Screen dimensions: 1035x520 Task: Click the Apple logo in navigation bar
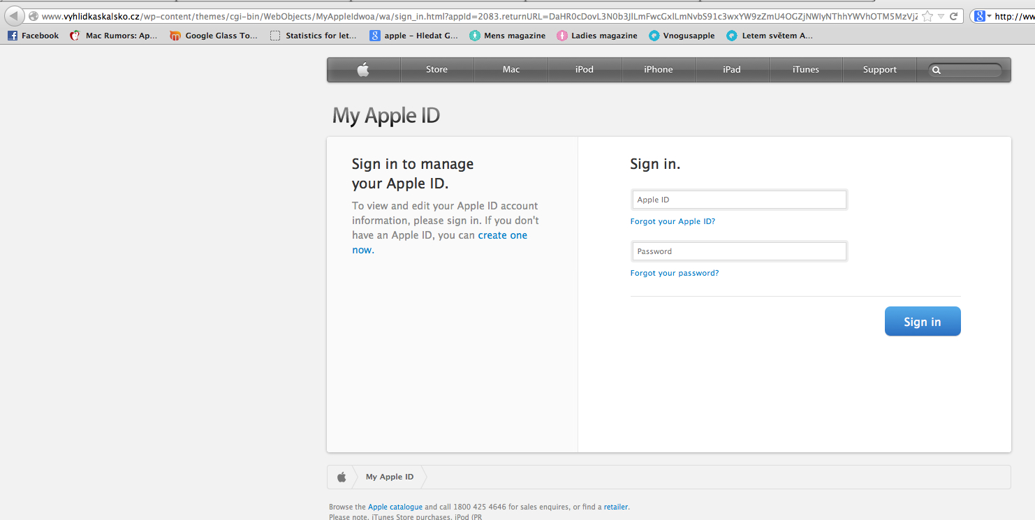363,69
